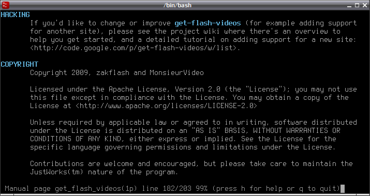Click the 'this file except in compliance' line
370x196 pixels.
click(189, 97)
